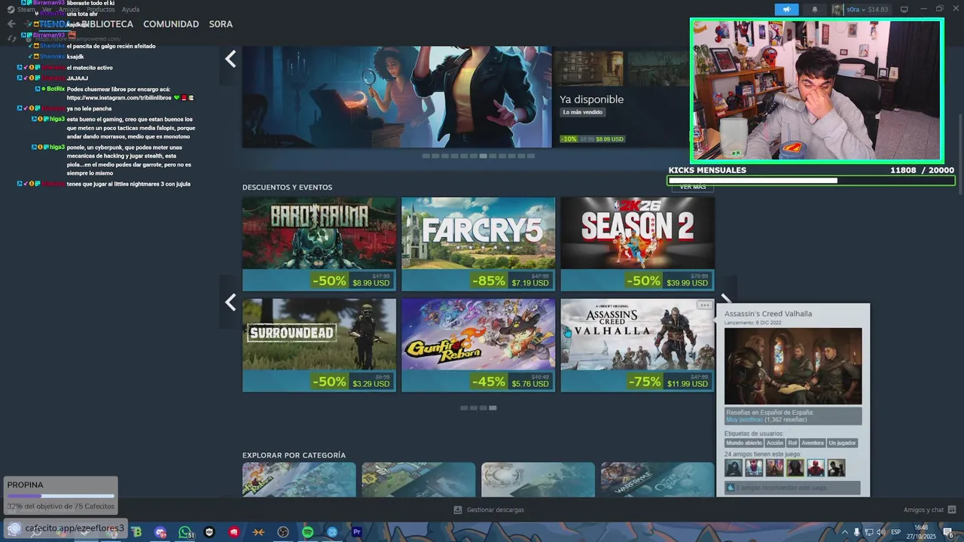964x542 pixels.
Task: Open the Ayuda menu
Action: 130,10
